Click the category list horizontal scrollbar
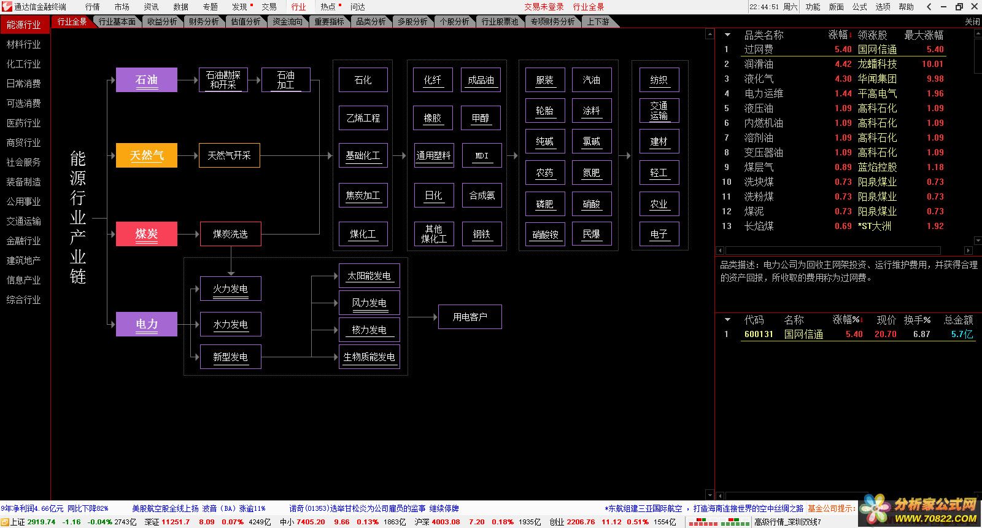 click(833, 250)
